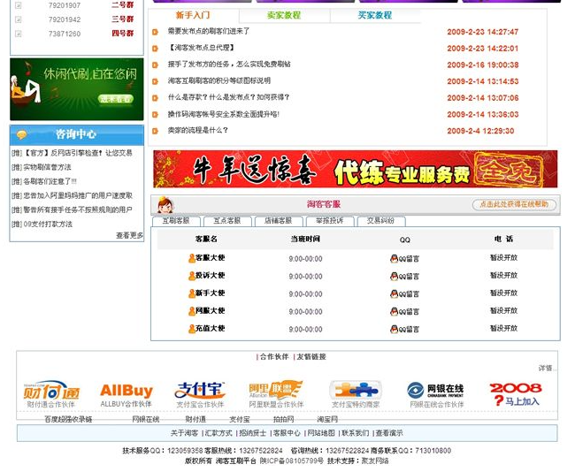575x472 pixels.
Task: Click the 点击此处获得在线帮助 button
Action: 514,204
